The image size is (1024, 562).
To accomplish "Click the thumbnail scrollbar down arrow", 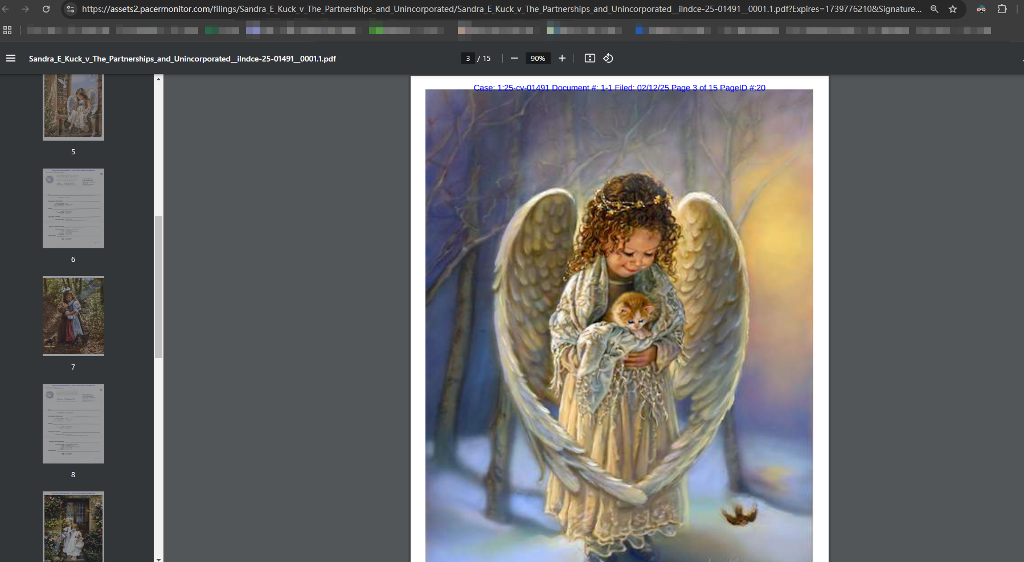I will tap(159, 559).
